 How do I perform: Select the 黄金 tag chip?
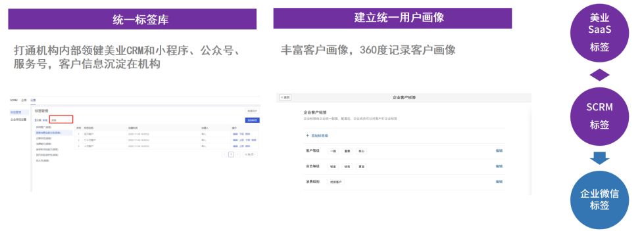(361, 167)
